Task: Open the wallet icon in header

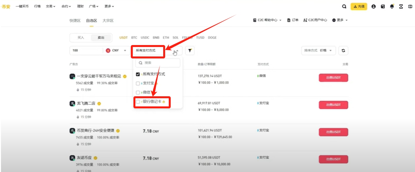Action: pos(383,6)
